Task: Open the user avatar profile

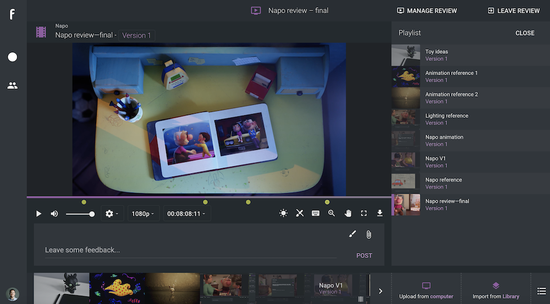Action: coord(12,294)
